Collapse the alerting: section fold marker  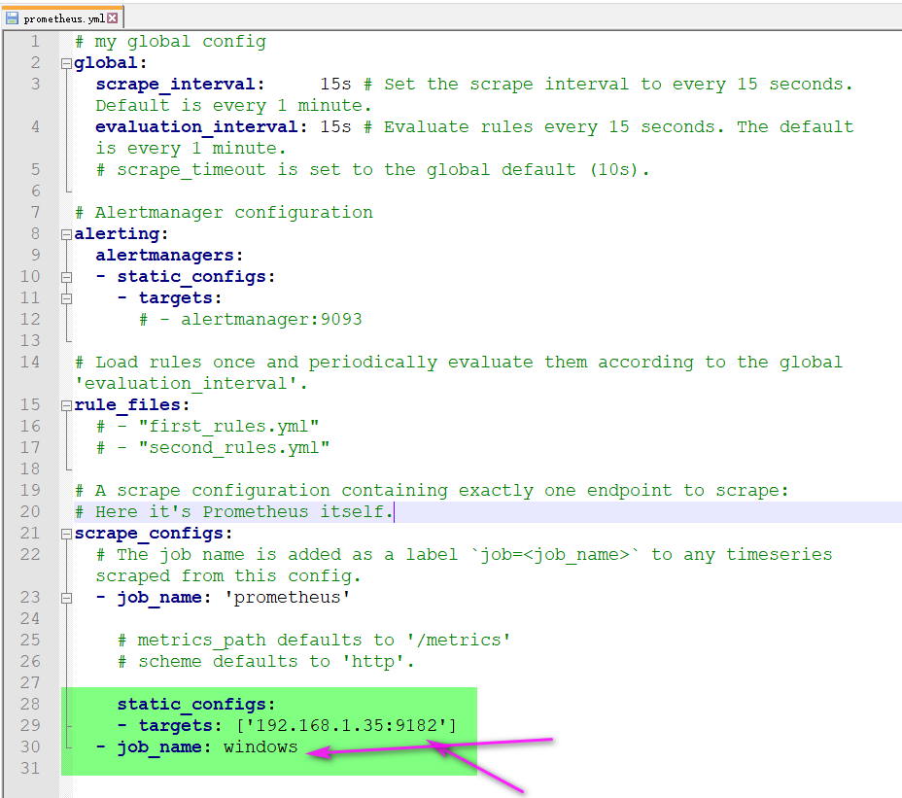67,235
